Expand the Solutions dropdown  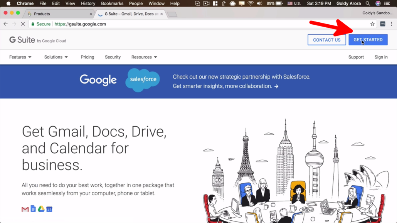[x=56, y=57]
